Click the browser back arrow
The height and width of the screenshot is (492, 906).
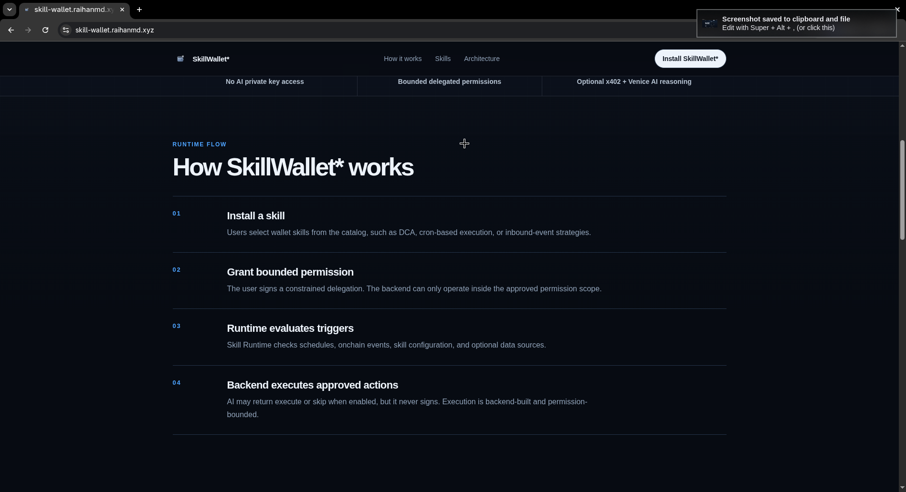(x=11, y=30)
